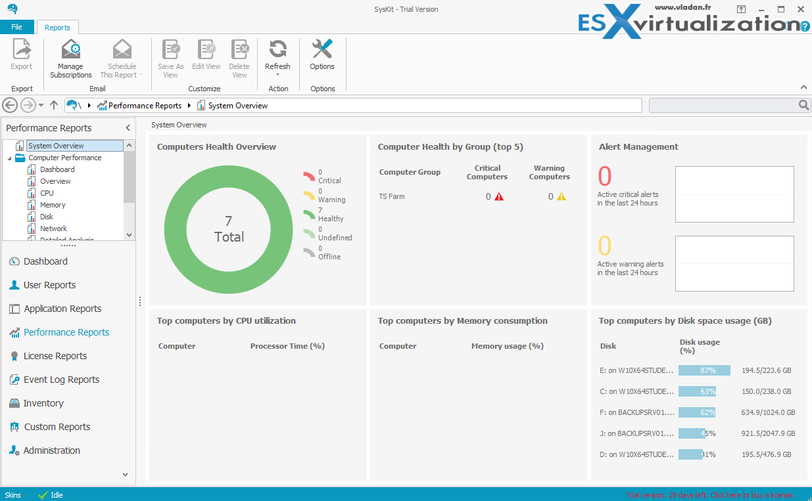Click the search magnifier icon

(803, 105)
